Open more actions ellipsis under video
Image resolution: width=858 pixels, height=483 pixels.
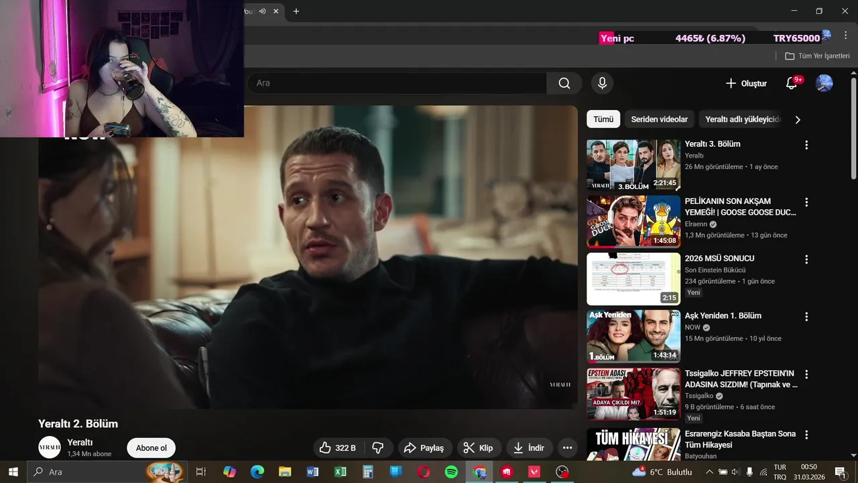[568, 448]
